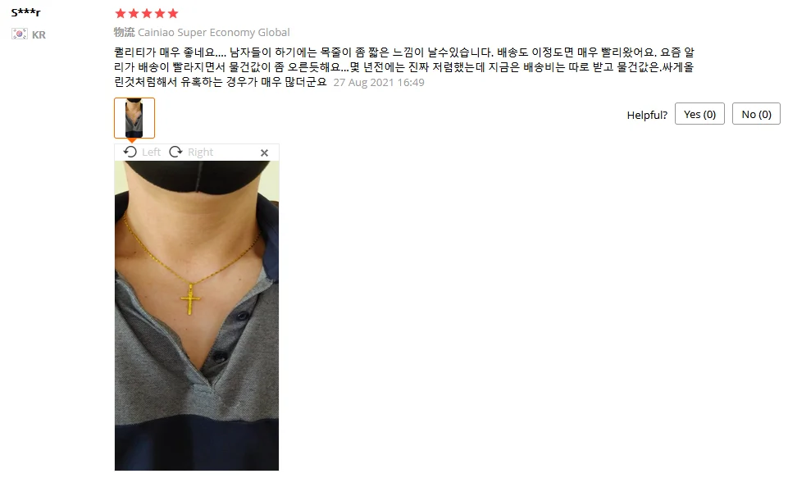Click the second red rating star
The width and height of the screenshot is (788, 478).
[134, 13]
